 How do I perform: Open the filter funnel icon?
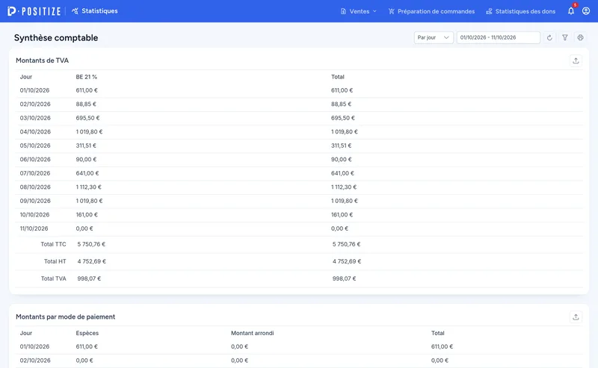(565, 37)
